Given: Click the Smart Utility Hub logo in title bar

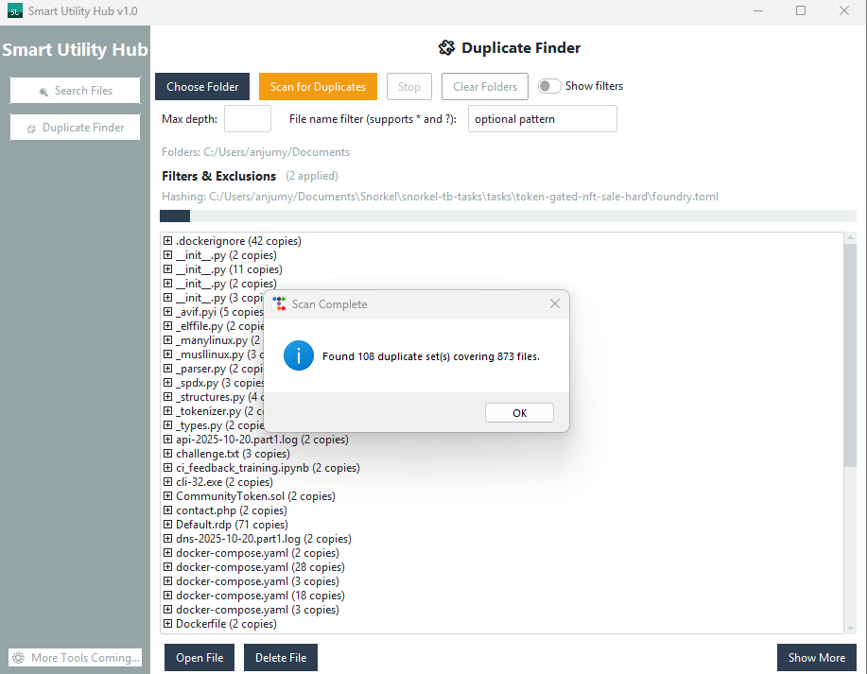Looking at the screenshot, I should (15, 10).
